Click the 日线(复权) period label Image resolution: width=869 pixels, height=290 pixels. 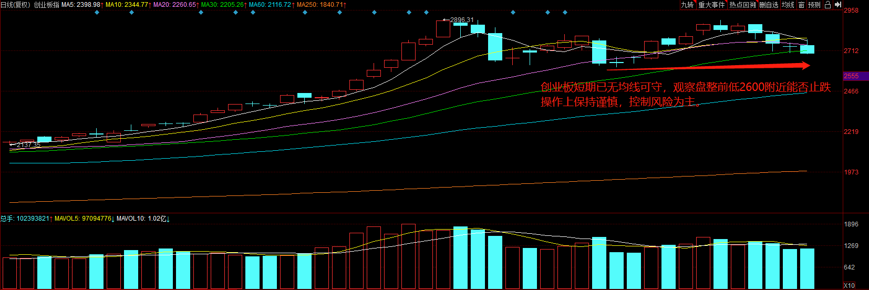pos(16,5)
